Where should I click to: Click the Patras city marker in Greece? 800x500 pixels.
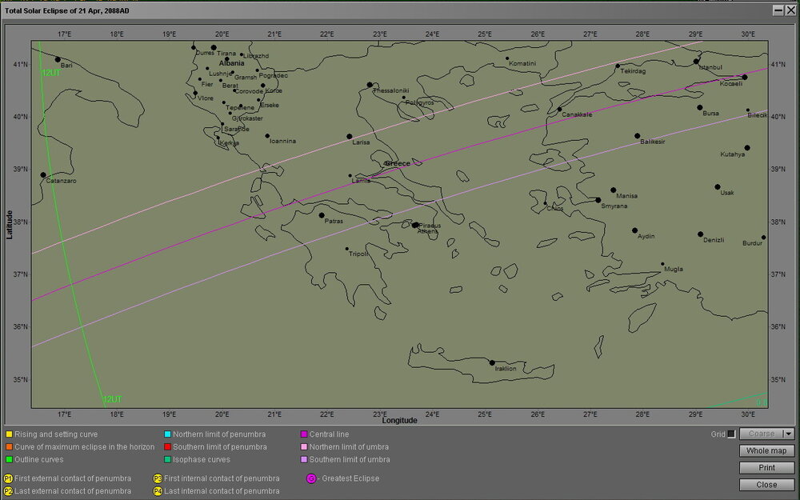click(322, 215)
